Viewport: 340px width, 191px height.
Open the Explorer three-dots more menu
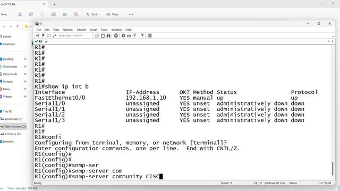pyautogui.click(x=131, y=14)
